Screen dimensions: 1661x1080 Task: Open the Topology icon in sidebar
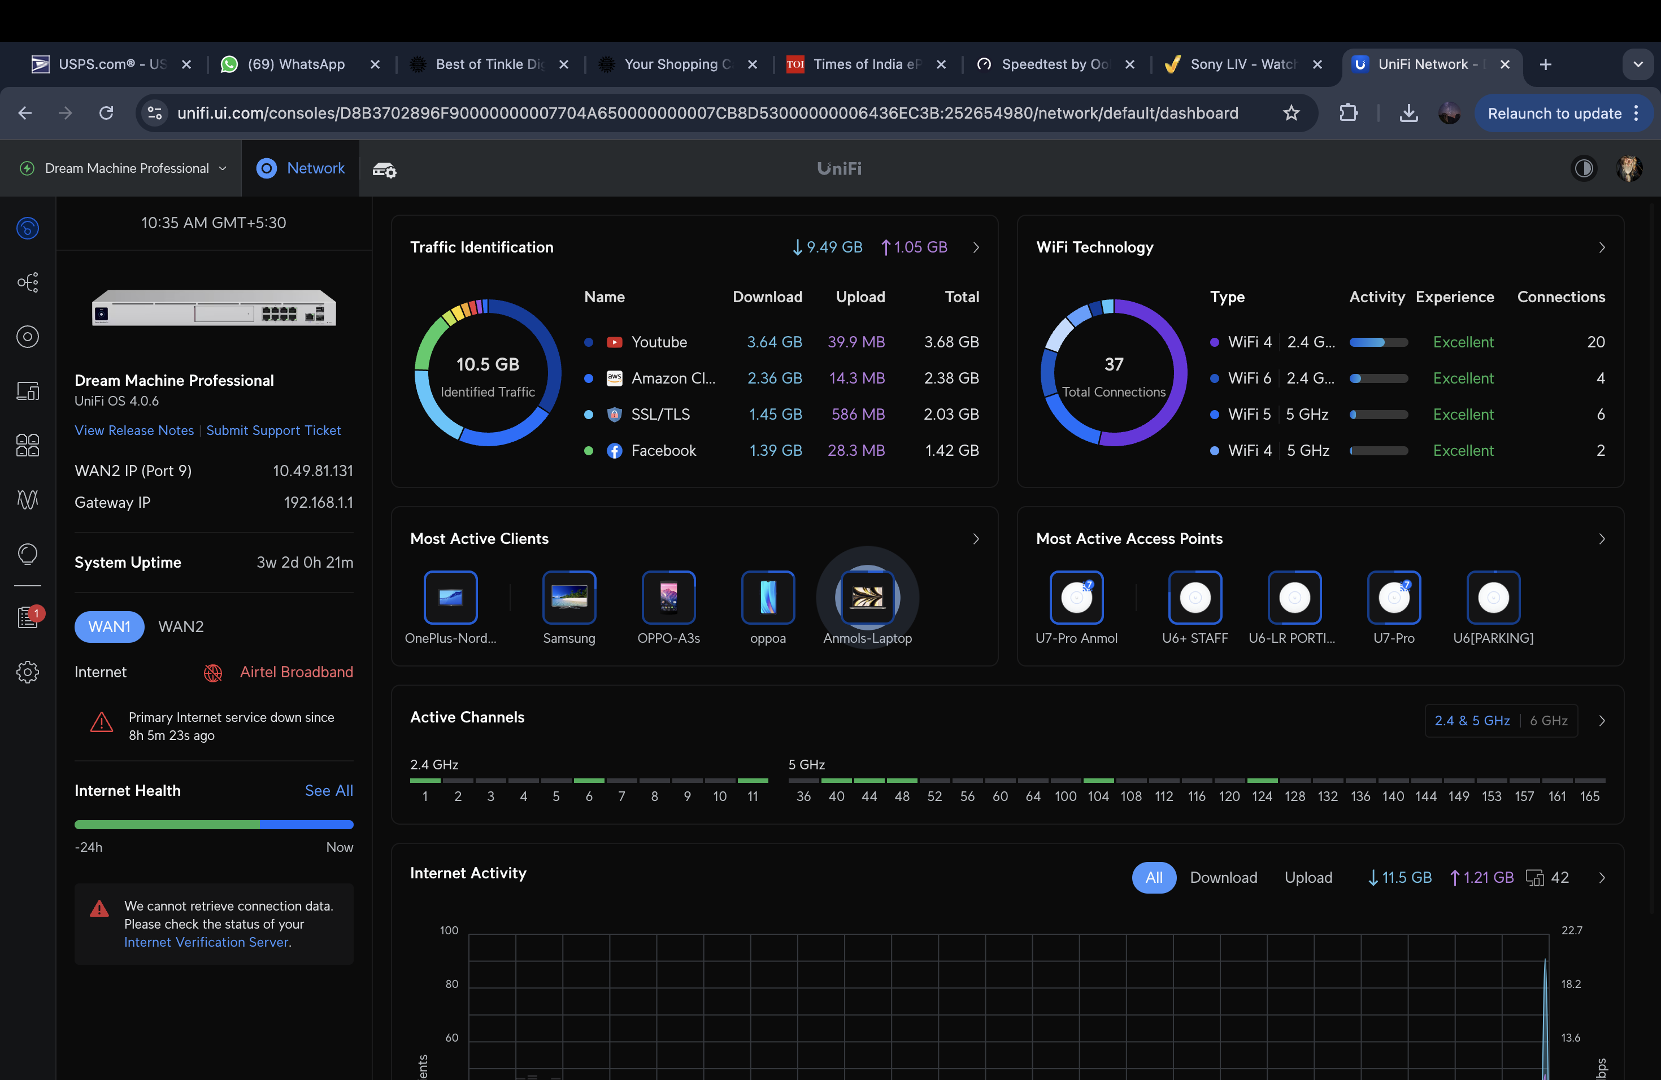(27, 282)
